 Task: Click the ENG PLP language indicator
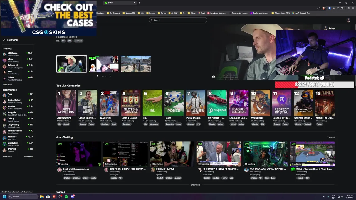click(333, 197)
